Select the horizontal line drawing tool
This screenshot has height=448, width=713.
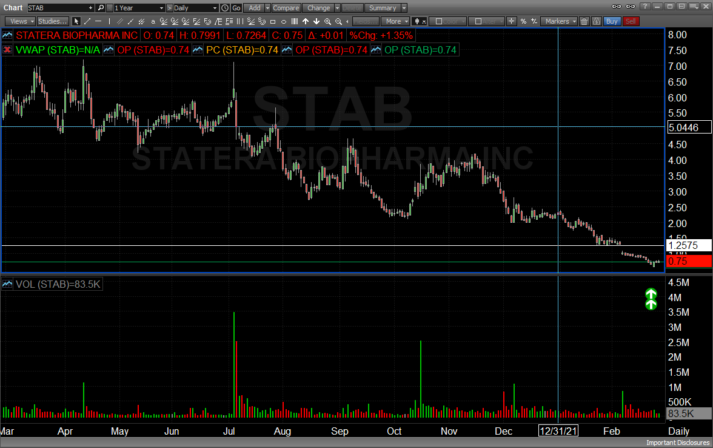coord(98,21)
